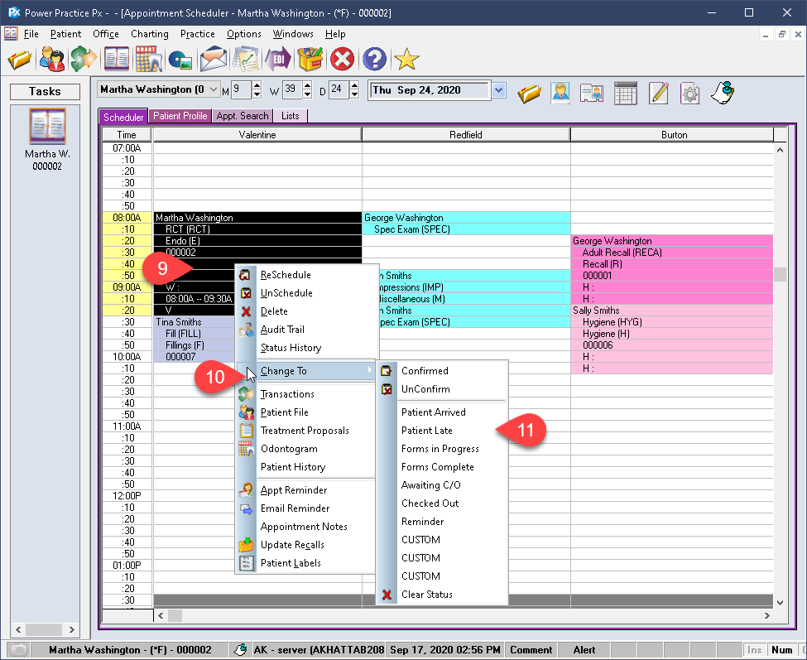Open the blue question mark help icon

tap(374, 59)
